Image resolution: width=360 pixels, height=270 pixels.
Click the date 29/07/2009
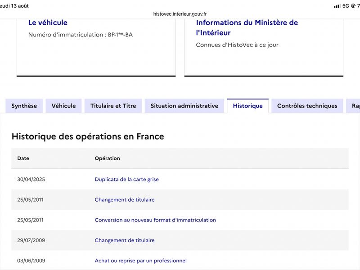pos(31,240)
